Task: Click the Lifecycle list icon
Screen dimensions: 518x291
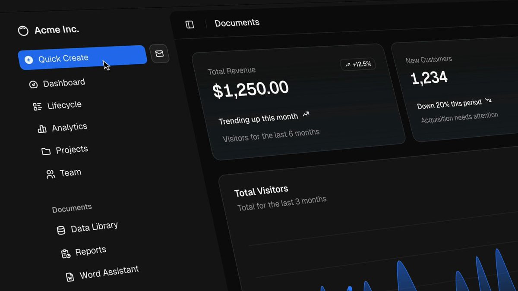Action: 38,106
